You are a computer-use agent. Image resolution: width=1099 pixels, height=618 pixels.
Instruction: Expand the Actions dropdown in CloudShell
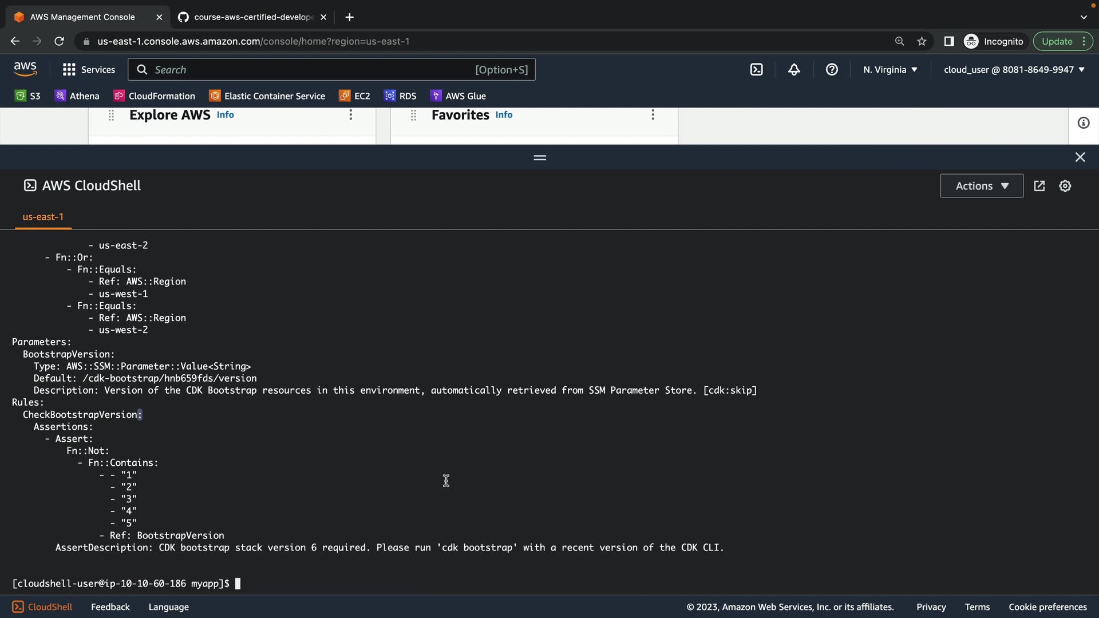pos(982,186)
